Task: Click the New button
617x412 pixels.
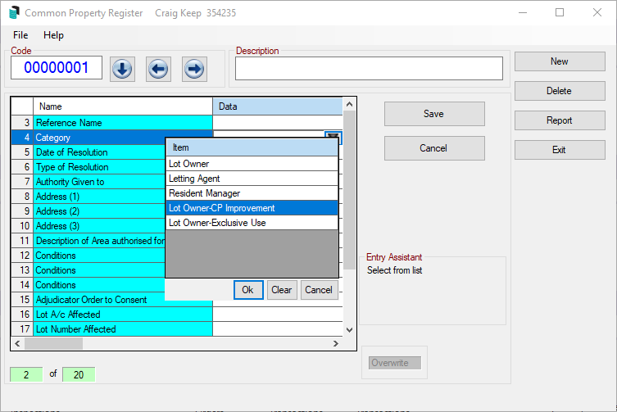Action: pyautogui.click(x=560, y=61)
